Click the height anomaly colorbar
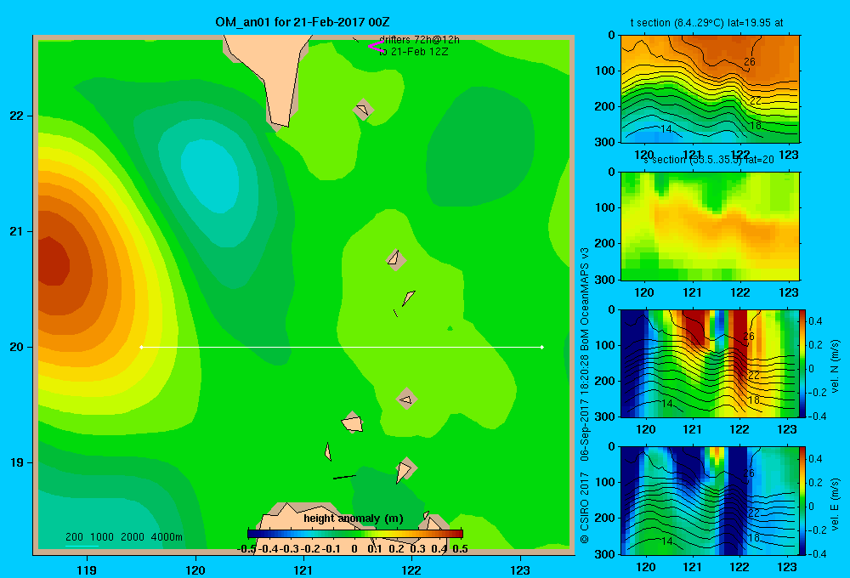The image size is (850, 578). [355, 534]
